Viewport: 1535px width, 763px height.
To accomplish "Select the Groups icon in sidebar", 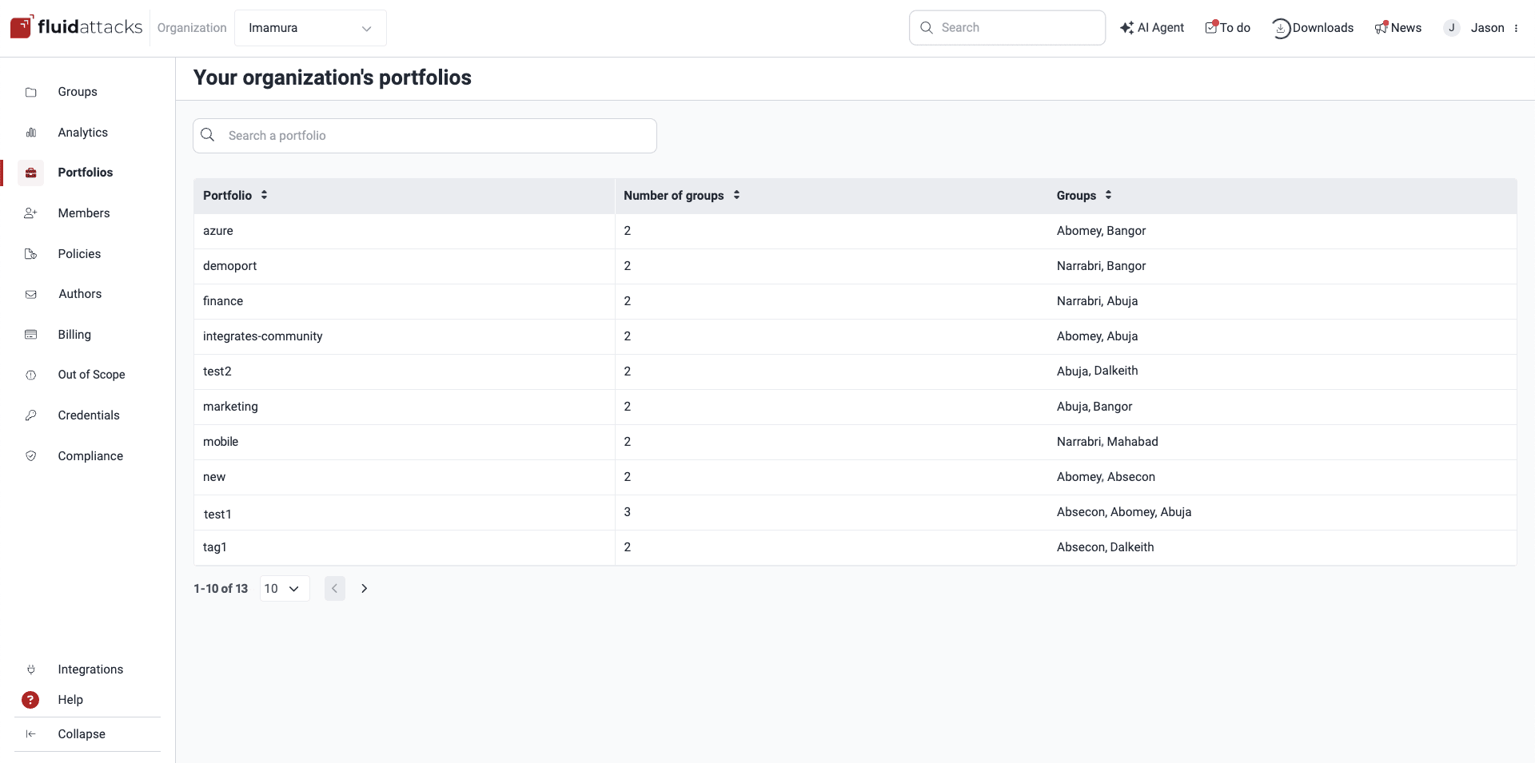I will pyautogui.click(x=30, y=92).
